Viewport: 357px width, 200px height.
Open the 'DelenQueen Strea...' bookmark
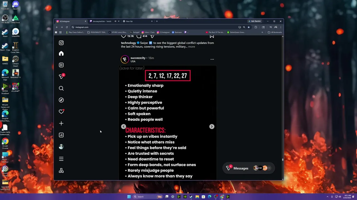236,32
